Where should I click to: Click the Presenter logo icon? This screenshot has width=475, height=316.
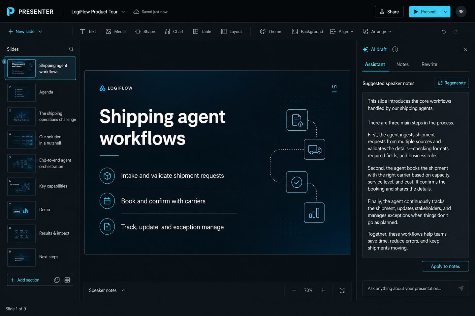11,12
